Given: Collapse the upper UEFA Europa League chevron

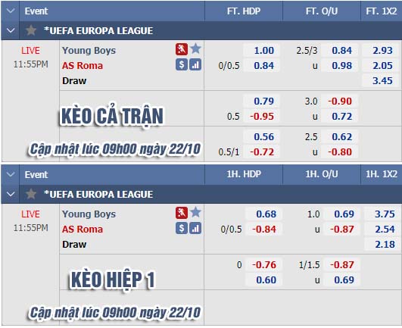Looking at the screenshot, I should 11,30.
